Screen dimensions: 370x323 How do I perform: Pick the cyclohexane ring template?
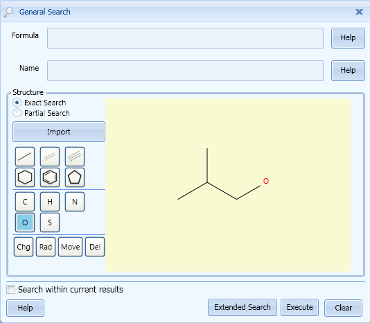click(25, 177)
